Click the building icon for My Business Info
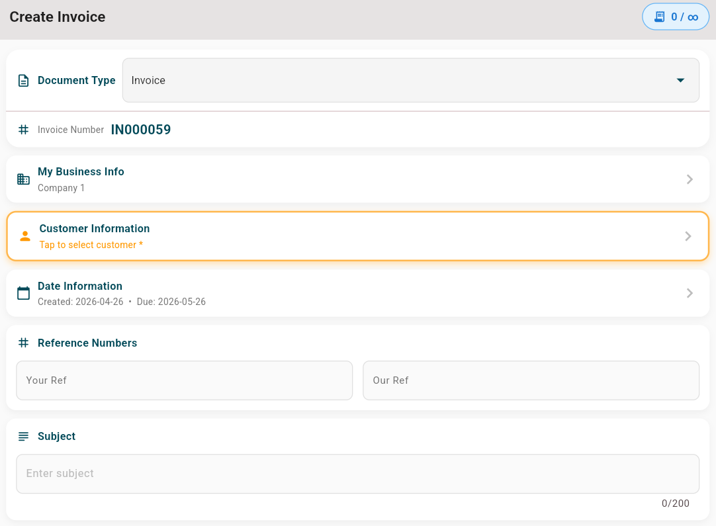The width and height of the screenshot is (716, 526). (x=23, y=179)
